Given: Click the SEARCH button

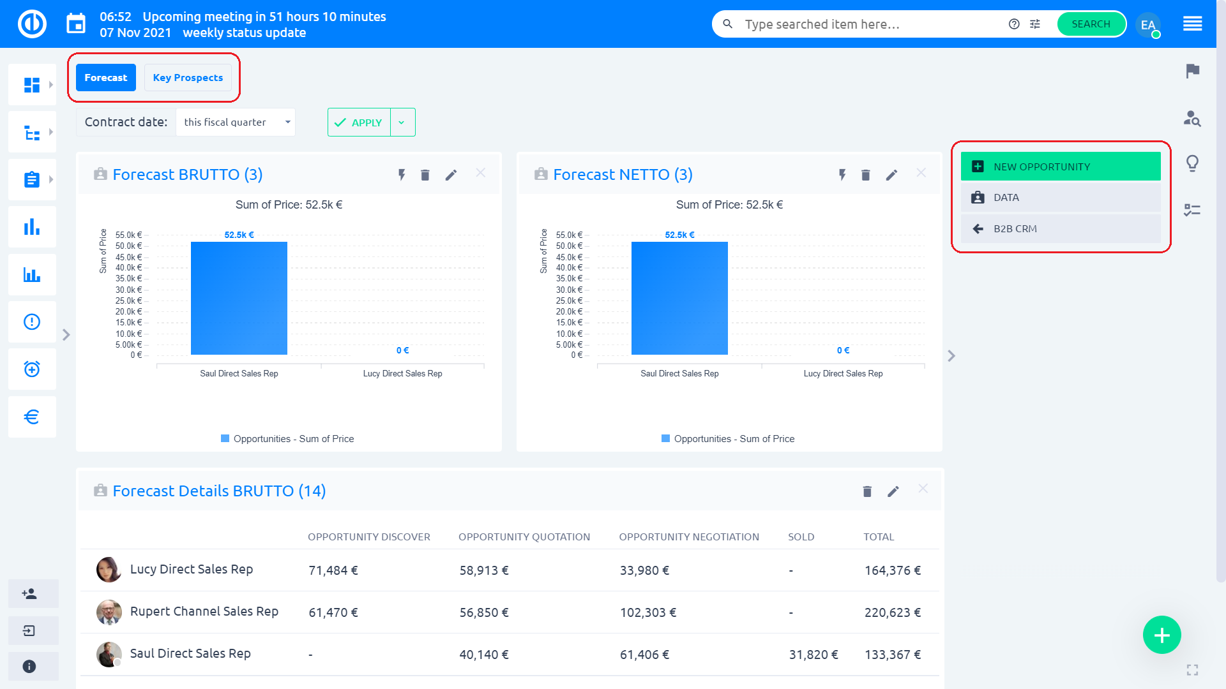Looking at the screenshot, I should pos(1091,24).
